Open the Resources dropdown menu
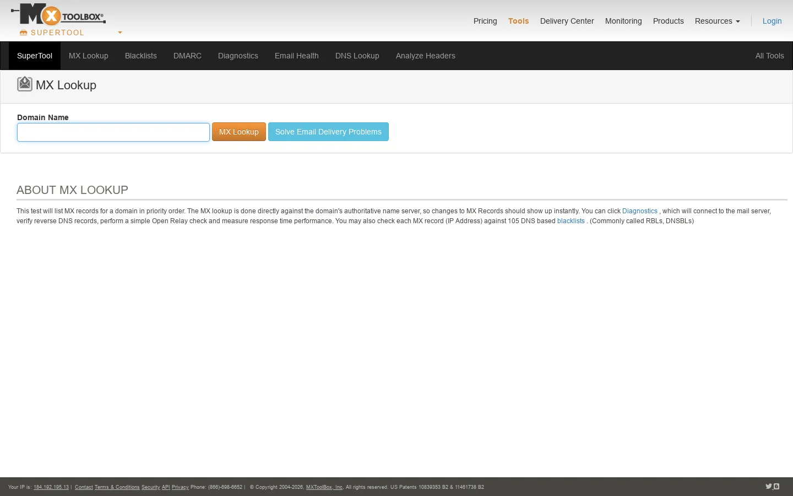The width and height of the screenshot is (793, 496). [717, 21]
